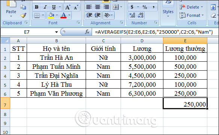Open borders dropdown arrow
This screenshot has height=135, width=219.
(43, 15)
